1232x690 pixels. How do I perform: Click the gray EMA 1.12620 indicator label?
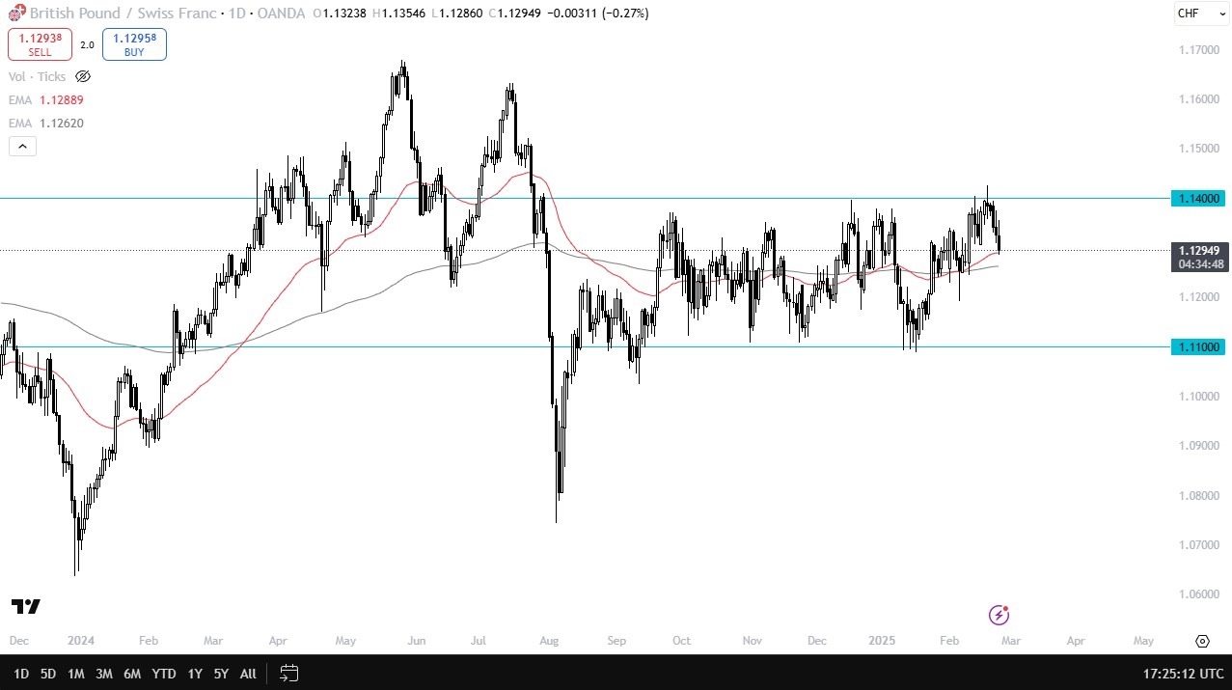coord(47,124)
